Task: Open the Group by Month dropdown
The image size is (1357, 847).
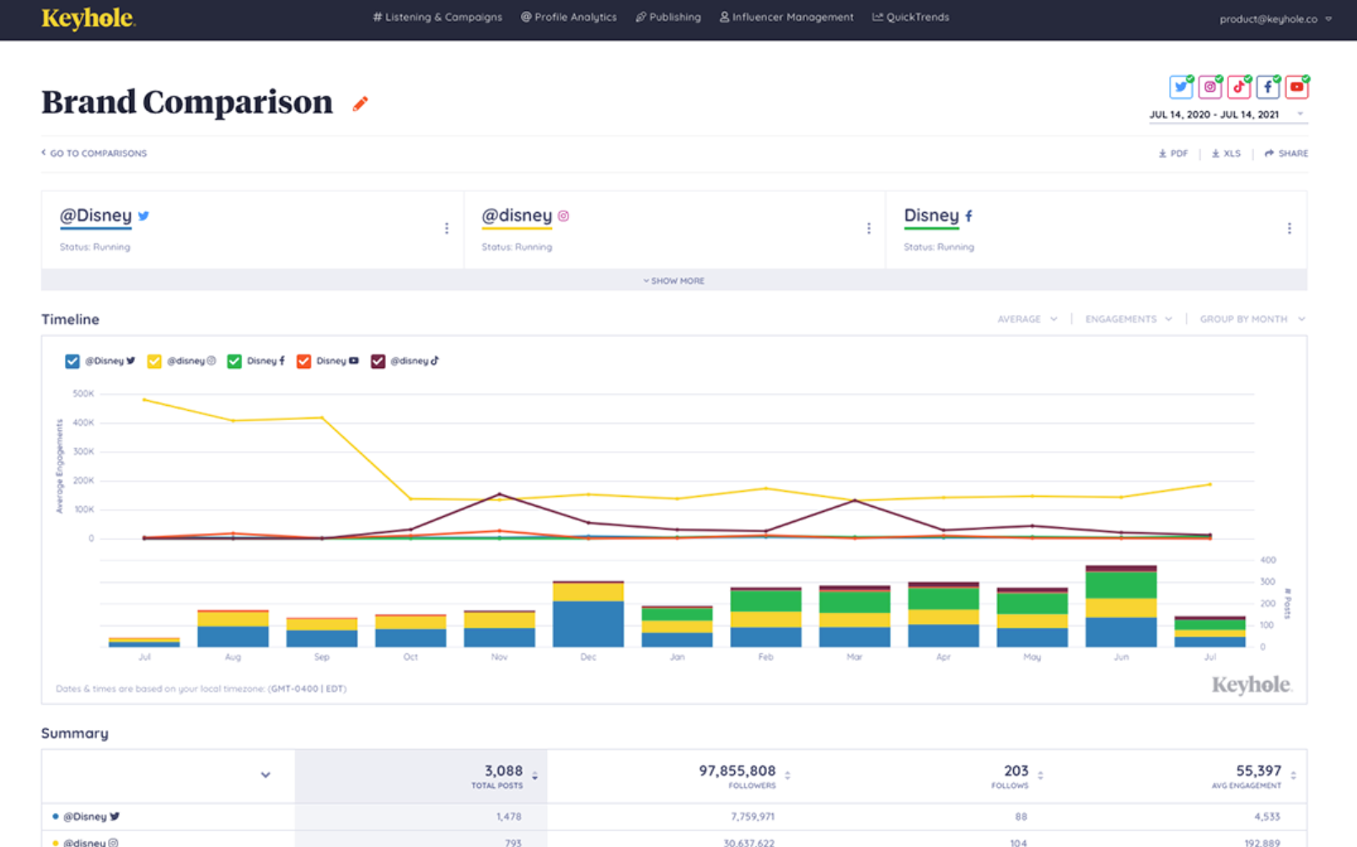Action: (1252, 319)
